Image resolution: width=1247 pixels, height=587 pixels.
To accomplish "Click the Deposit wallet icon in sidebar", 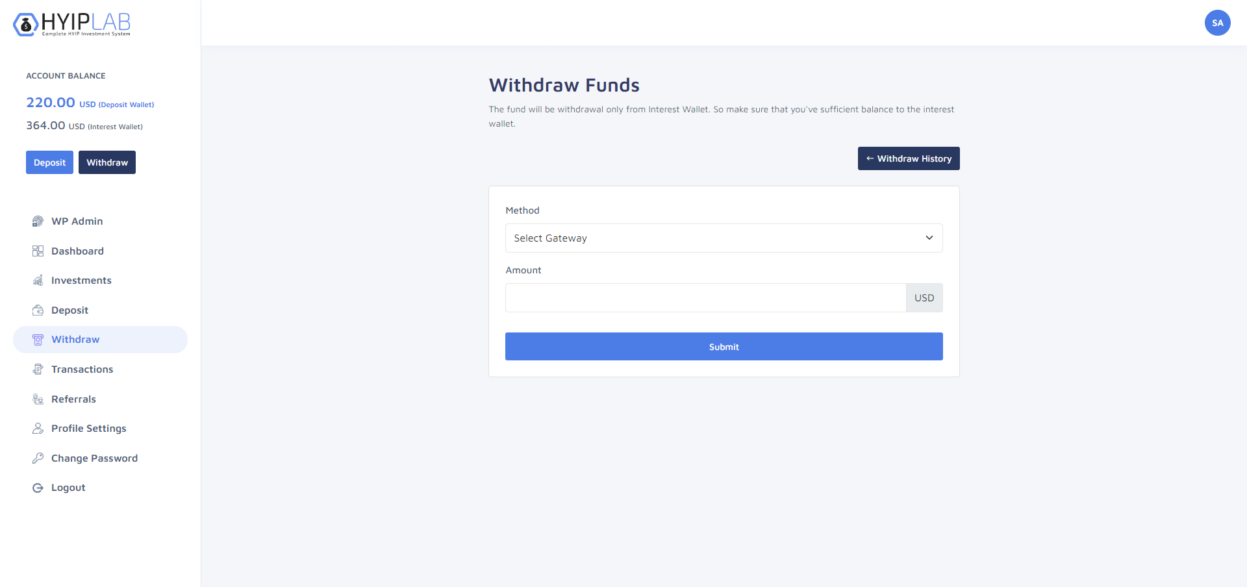I will pos(38,310).
